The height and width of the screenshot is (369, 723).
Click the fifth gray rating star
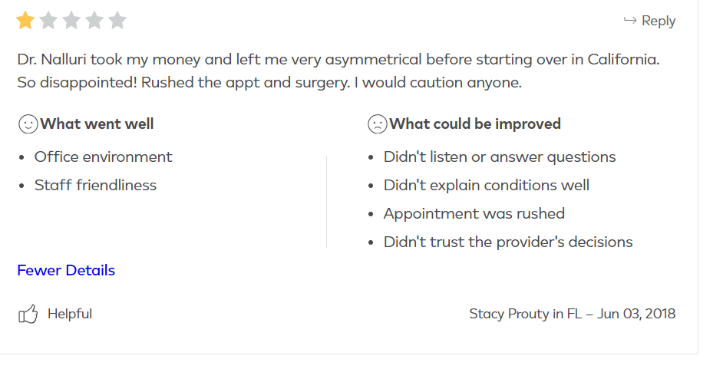[x=117, y=21]
